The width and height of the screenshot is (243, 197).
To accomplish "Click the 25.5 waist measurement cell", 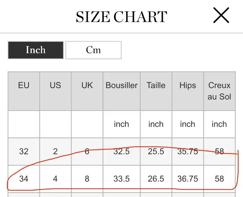I will [156, 151].
